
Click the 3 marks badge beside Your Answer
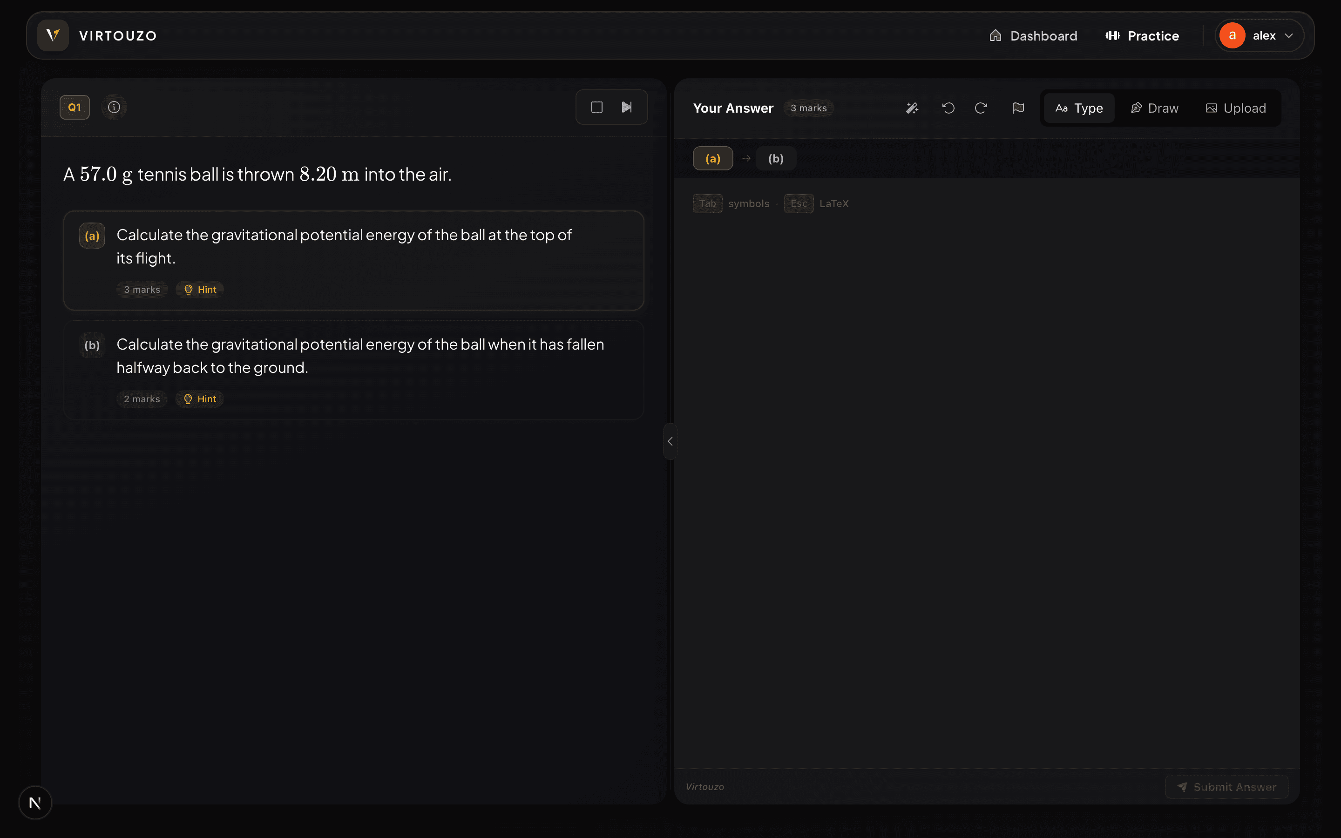808,108
